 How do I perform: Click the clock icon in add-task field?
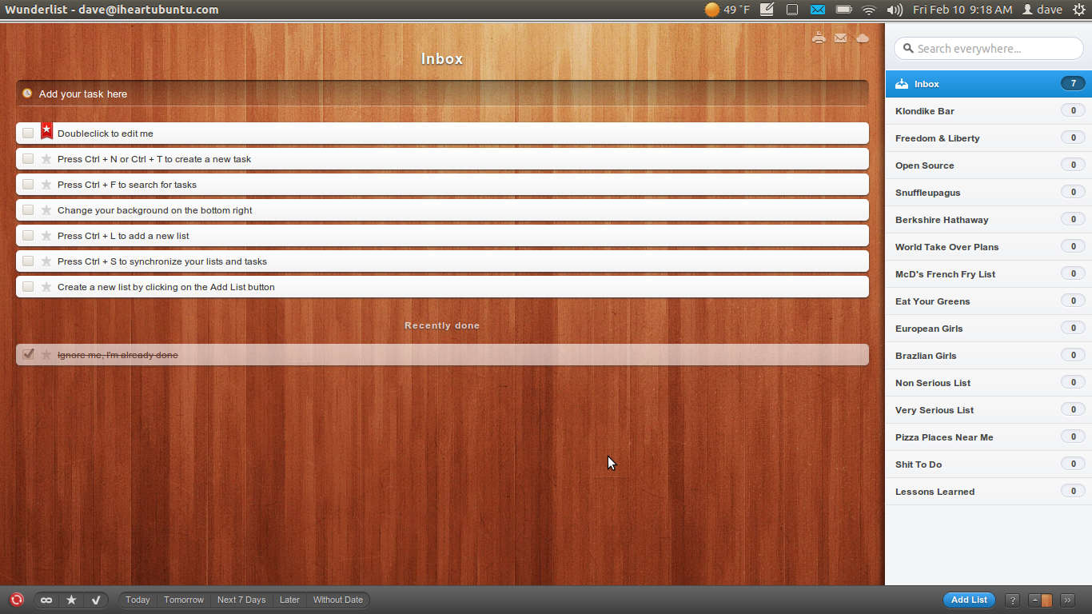click(x=27, y=94)
